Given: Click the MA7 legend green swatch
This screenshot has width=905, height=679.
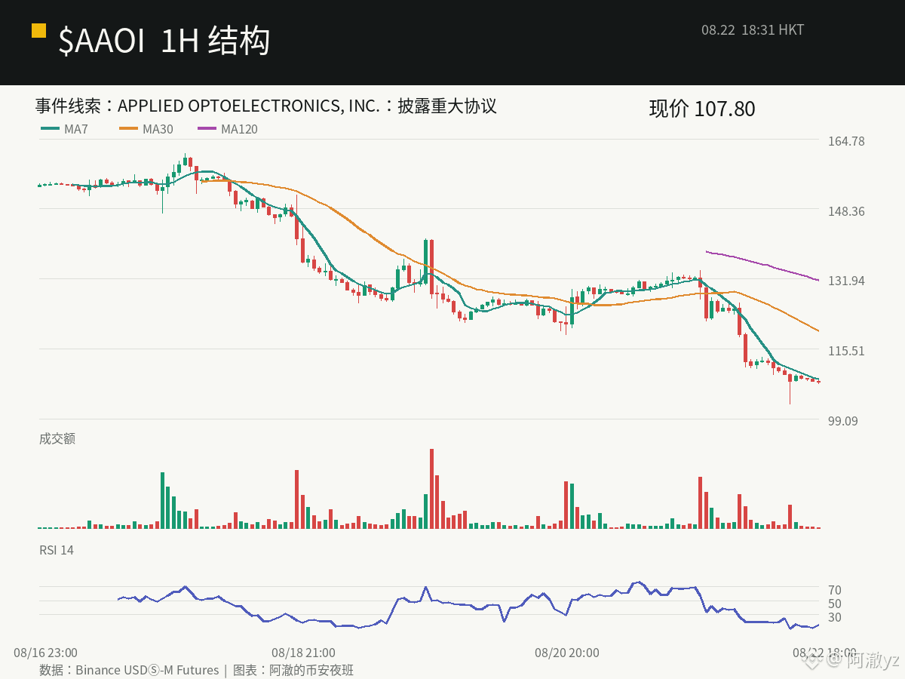Looking at the screenshot, I should click(x=50, y=129).
